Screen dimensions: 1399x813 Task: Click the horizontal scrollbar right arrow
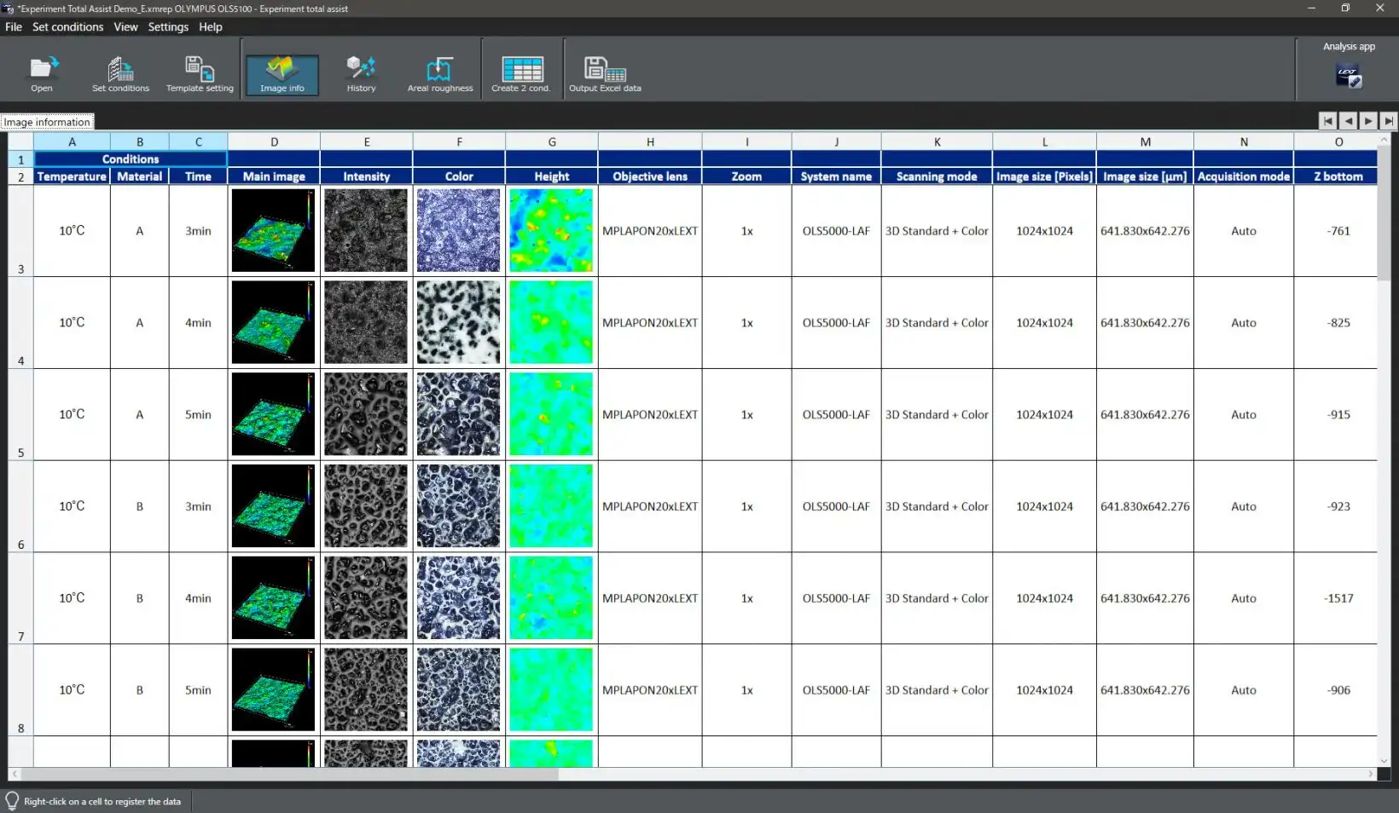1371,774
